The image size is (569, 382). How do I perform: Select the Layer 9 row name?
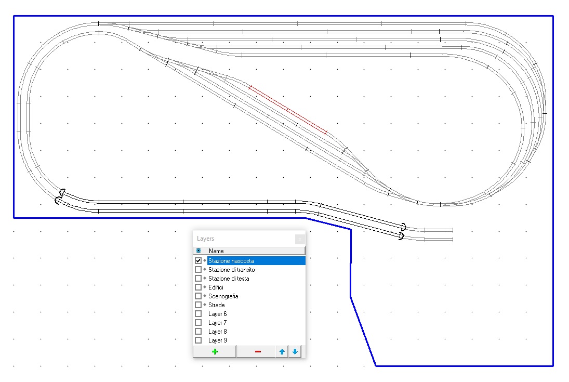217,340
